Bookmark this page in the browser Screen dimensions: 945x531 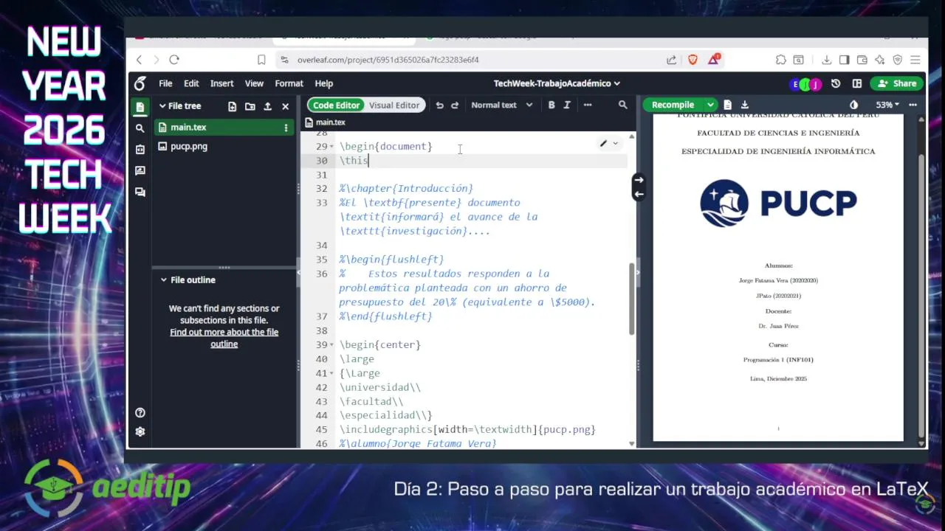(261, 60)
